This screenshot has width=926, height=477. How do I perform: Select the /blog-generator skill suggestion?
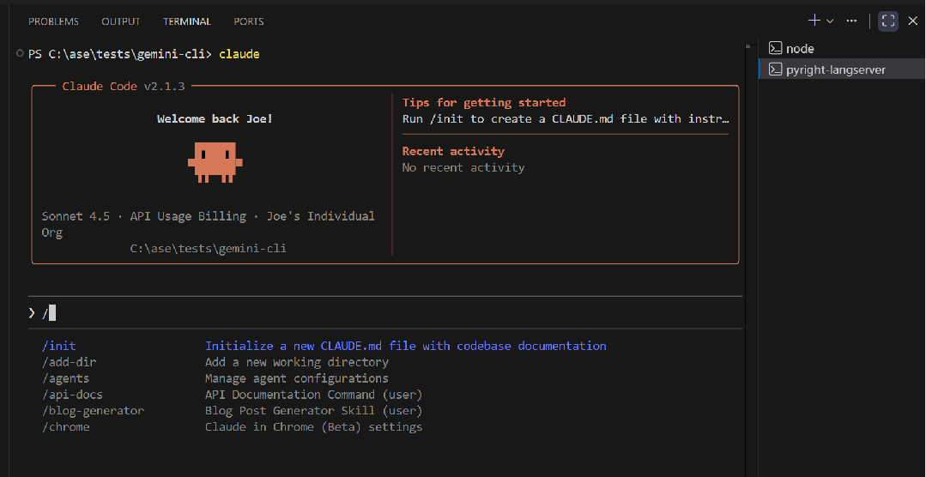tap(93, 411)
